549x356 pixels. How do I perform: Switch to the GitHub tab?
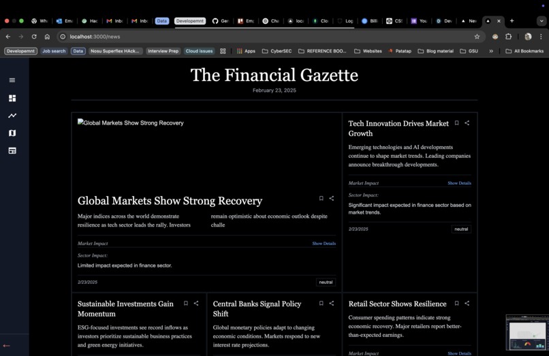pos(221,21)
